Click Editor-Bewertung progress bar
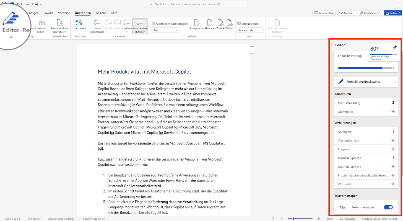Viewport: 403px width, 221px height. tap(366, 68)
